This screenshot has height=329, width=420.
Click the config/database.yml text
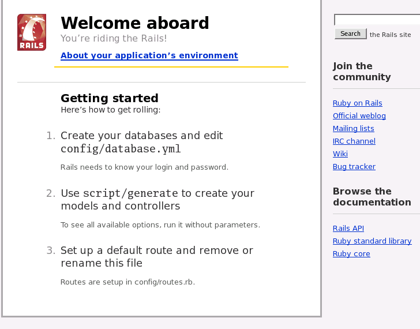[121, 149]
